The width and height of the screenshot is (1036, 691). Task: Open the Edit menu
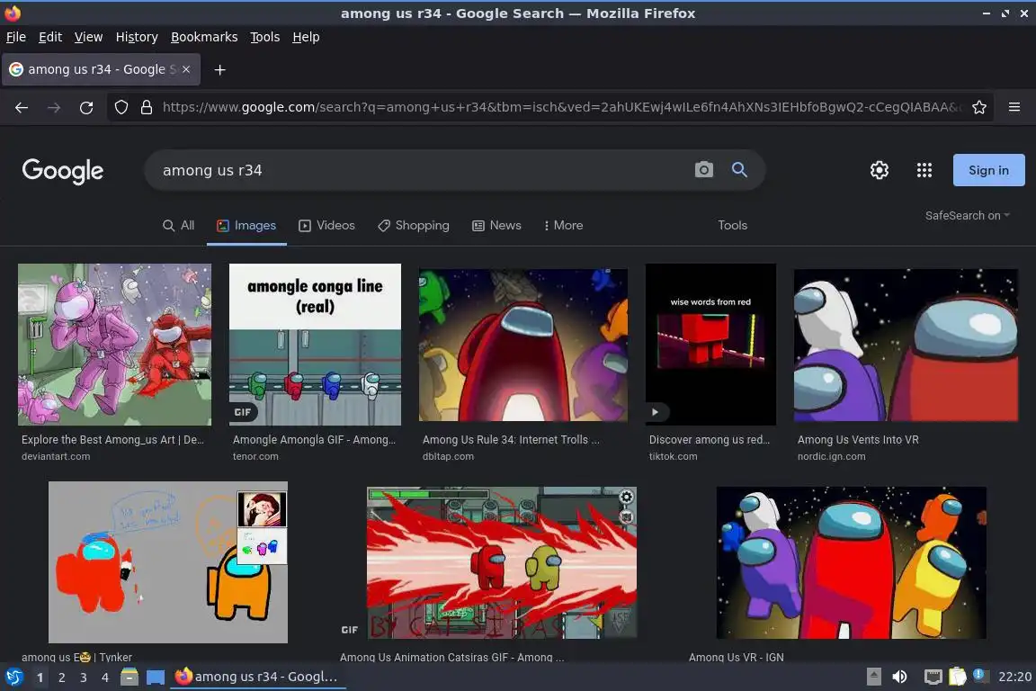[50, 37]
